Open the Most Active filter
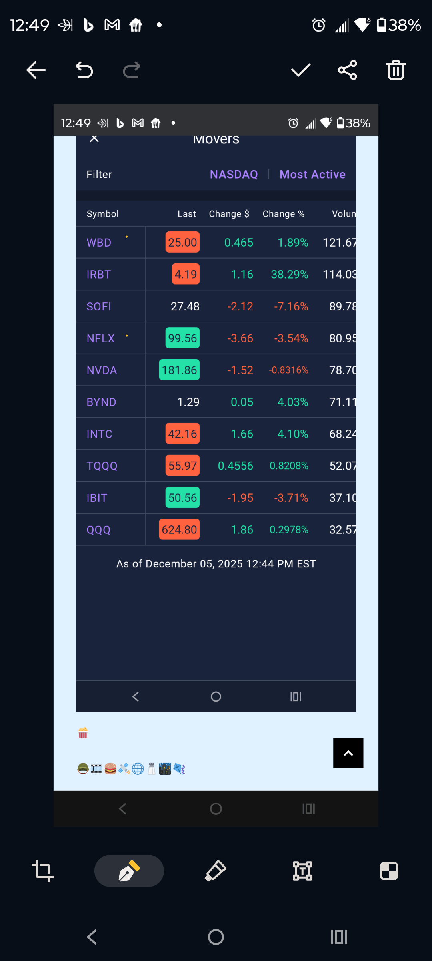 [x=312, y=175]
